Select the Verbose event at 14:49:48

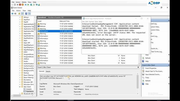(59, 26)
